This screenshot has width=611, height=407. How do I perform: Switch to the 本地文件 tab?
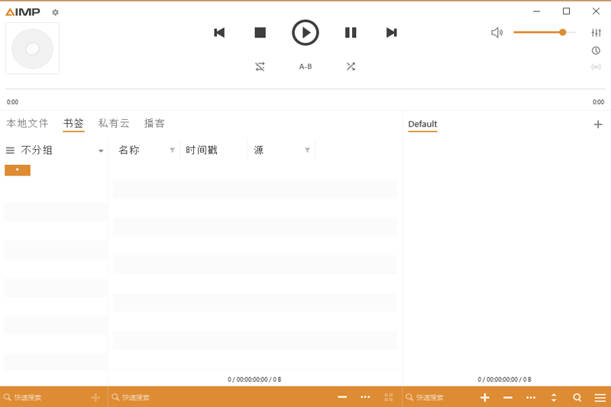pos(27,124)
